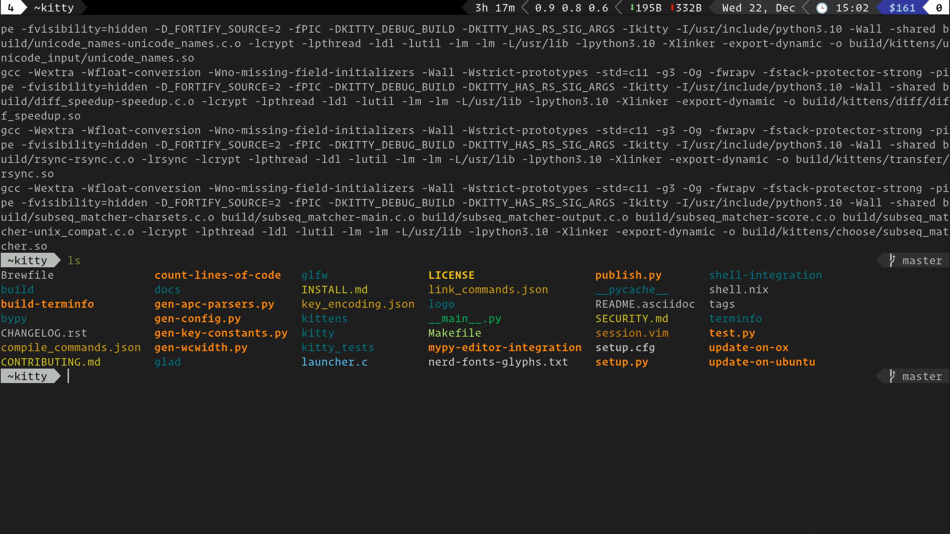This screenshot has width=950, height=534.
Task: Click the test.py file name
Action: [732, 333]
